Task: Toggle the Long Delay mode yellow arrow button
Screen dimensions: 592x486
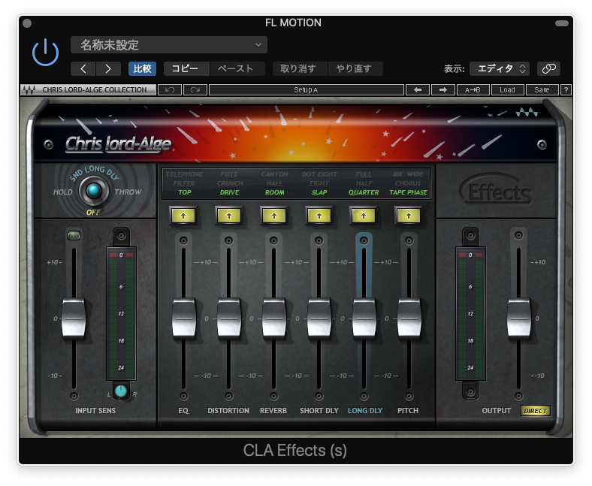Action: tap(364, 216)
